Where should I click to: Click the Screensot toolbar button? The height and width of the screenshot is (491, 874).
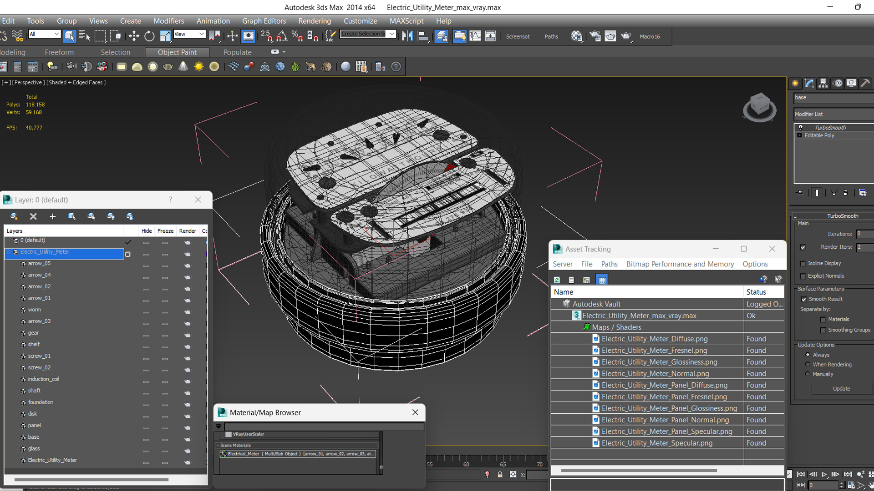pos(518,36)
